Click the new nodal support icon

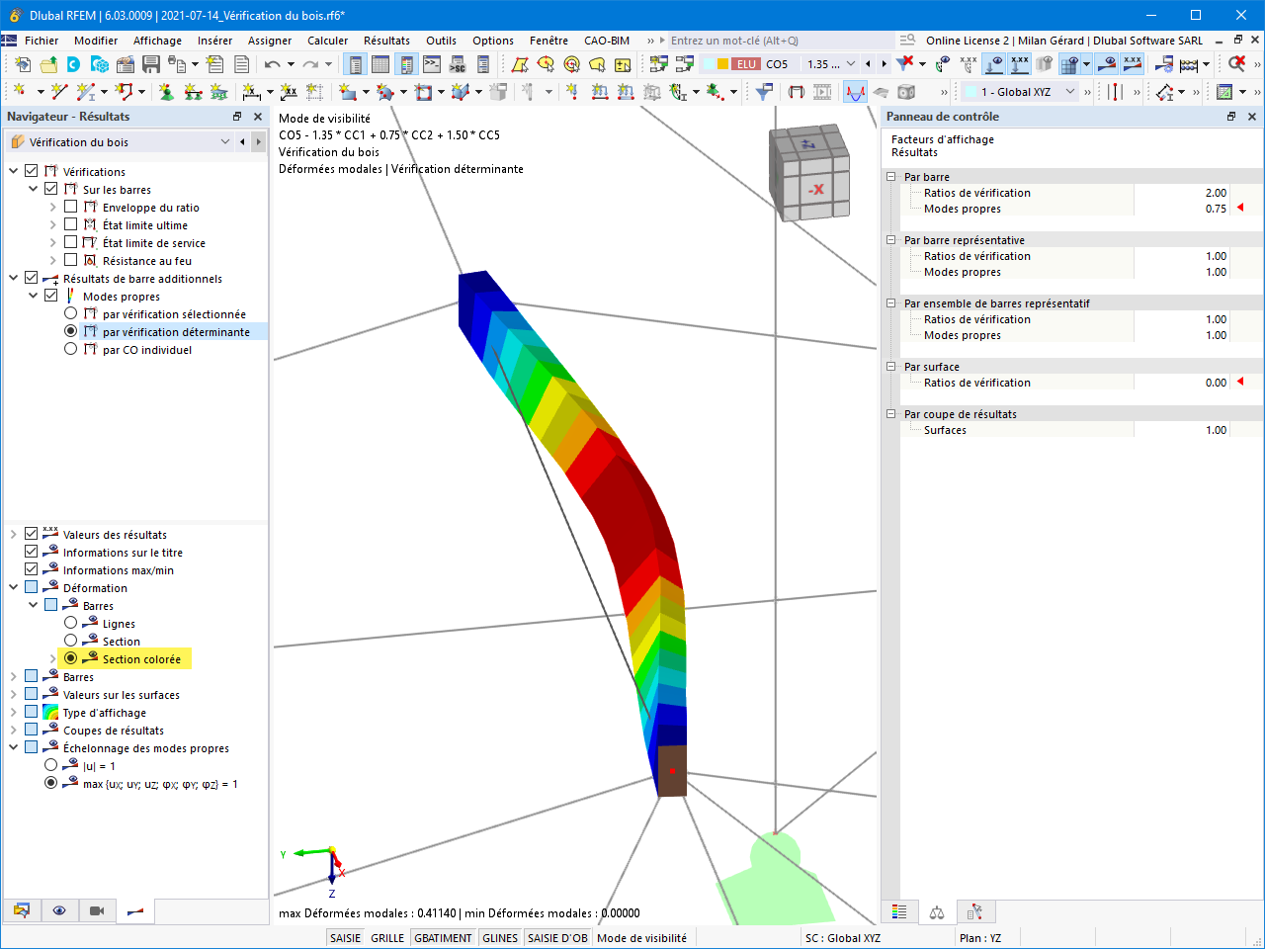167,92
